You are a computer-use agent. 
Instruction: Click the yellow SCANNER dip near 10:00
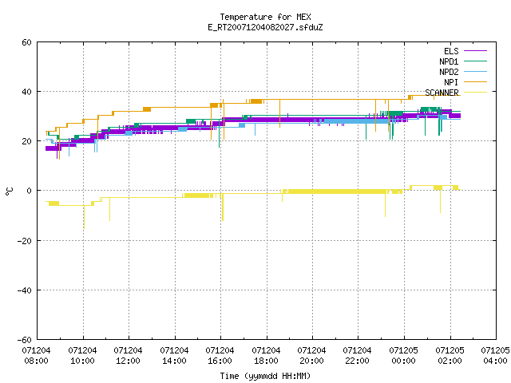[84, 217]
